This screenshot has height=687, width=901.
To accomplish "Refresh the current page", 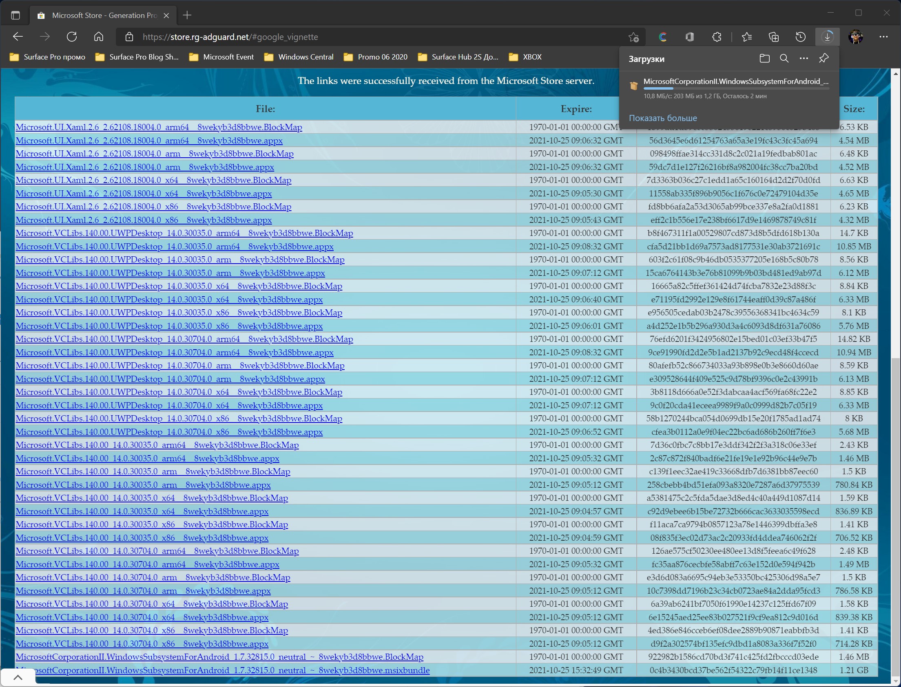I will [x=72, y=37].
